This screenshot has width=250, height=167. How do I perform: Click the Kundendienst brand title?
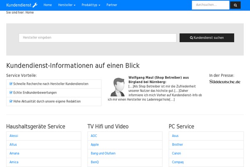pyautogui.click(x=19, y=5)
